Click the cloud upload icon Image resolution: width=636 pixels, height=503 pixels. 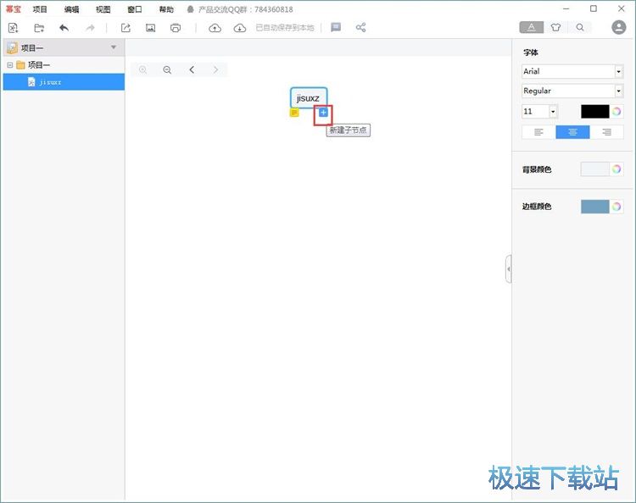pyautogui.click(x=215, y=28)
